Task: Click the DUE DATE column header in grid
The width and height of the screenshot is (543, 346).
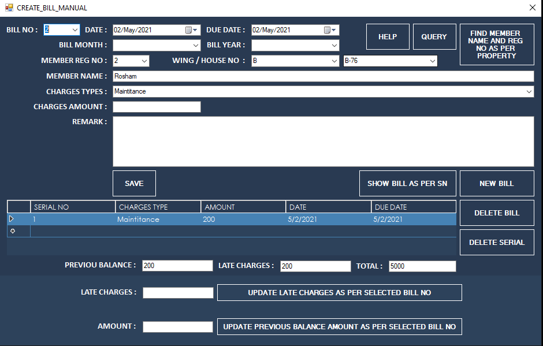Action: pos(414,207)
